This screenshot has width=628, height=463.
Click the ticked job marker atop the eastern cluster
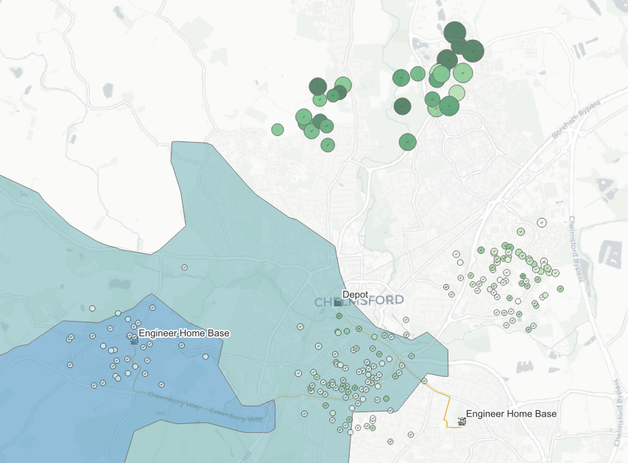tap(542, 222)
